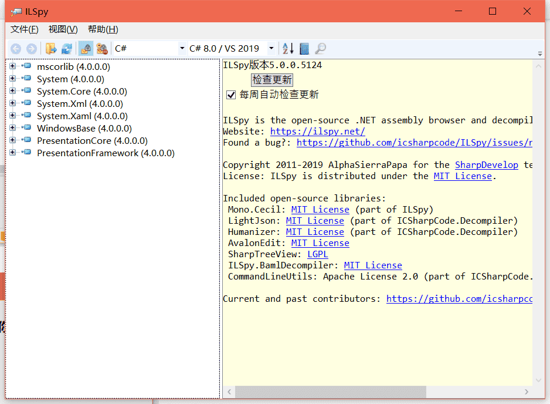The width and height of the screenshot is (550, 404).
Task: Select the icon beside System (4.0.0.0)
Action: click(26, 78)
